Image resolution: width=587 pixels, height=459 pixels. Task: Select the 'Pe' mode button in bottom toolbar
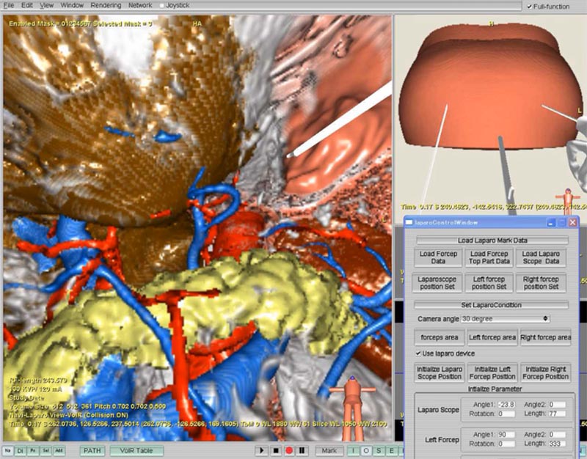[33, 451]
